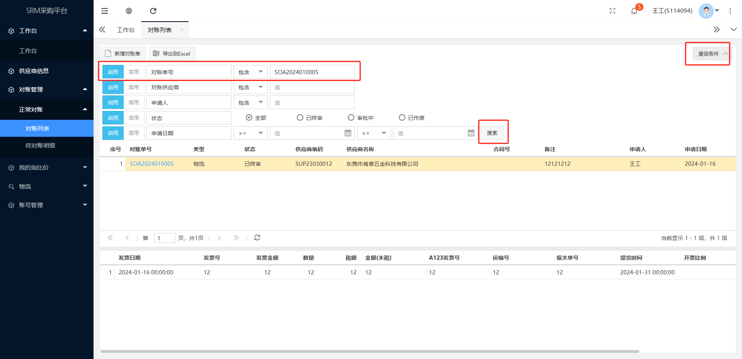This screenshot has height=359, width=742.
Task: Click the 搜索 search button
Action: click(492, 133)
